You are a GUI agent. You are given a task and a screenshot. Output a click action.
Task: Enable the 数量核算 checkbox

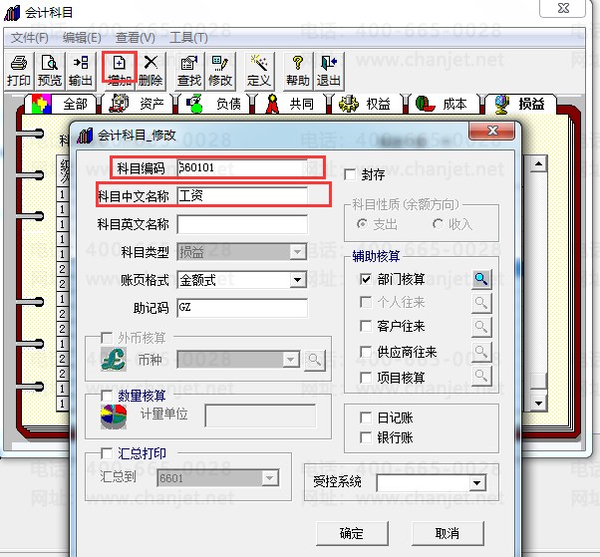pyautogui.click(x=107, y=396)
